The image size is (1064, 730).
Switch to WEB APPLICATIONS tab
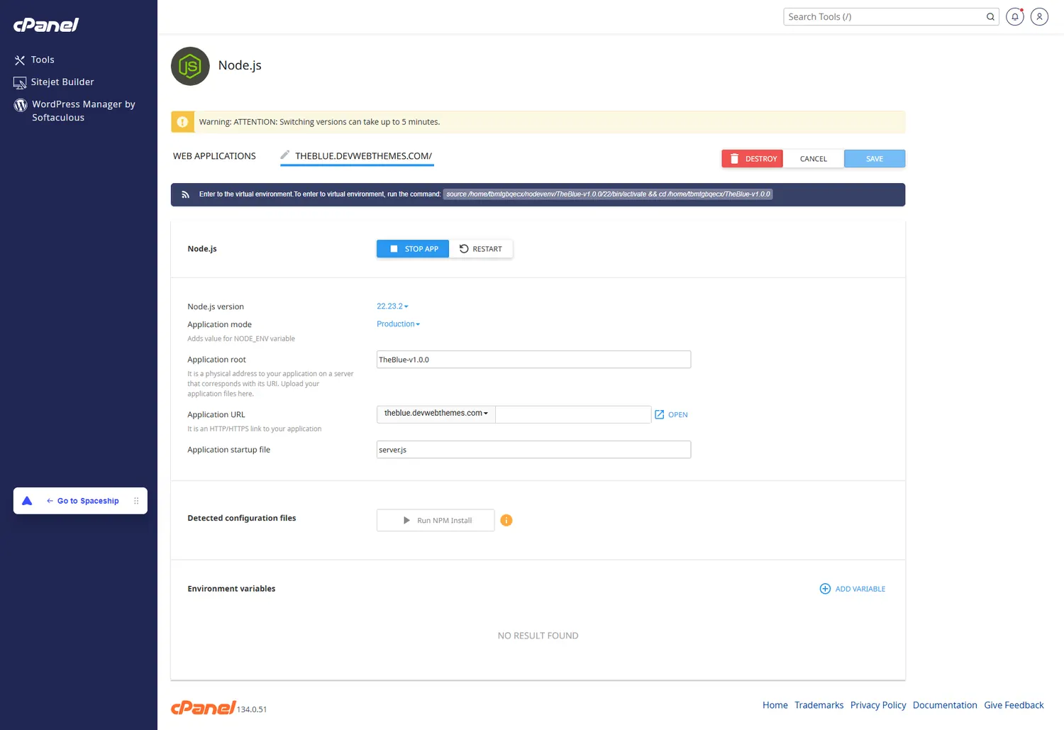tap(214, 156)
